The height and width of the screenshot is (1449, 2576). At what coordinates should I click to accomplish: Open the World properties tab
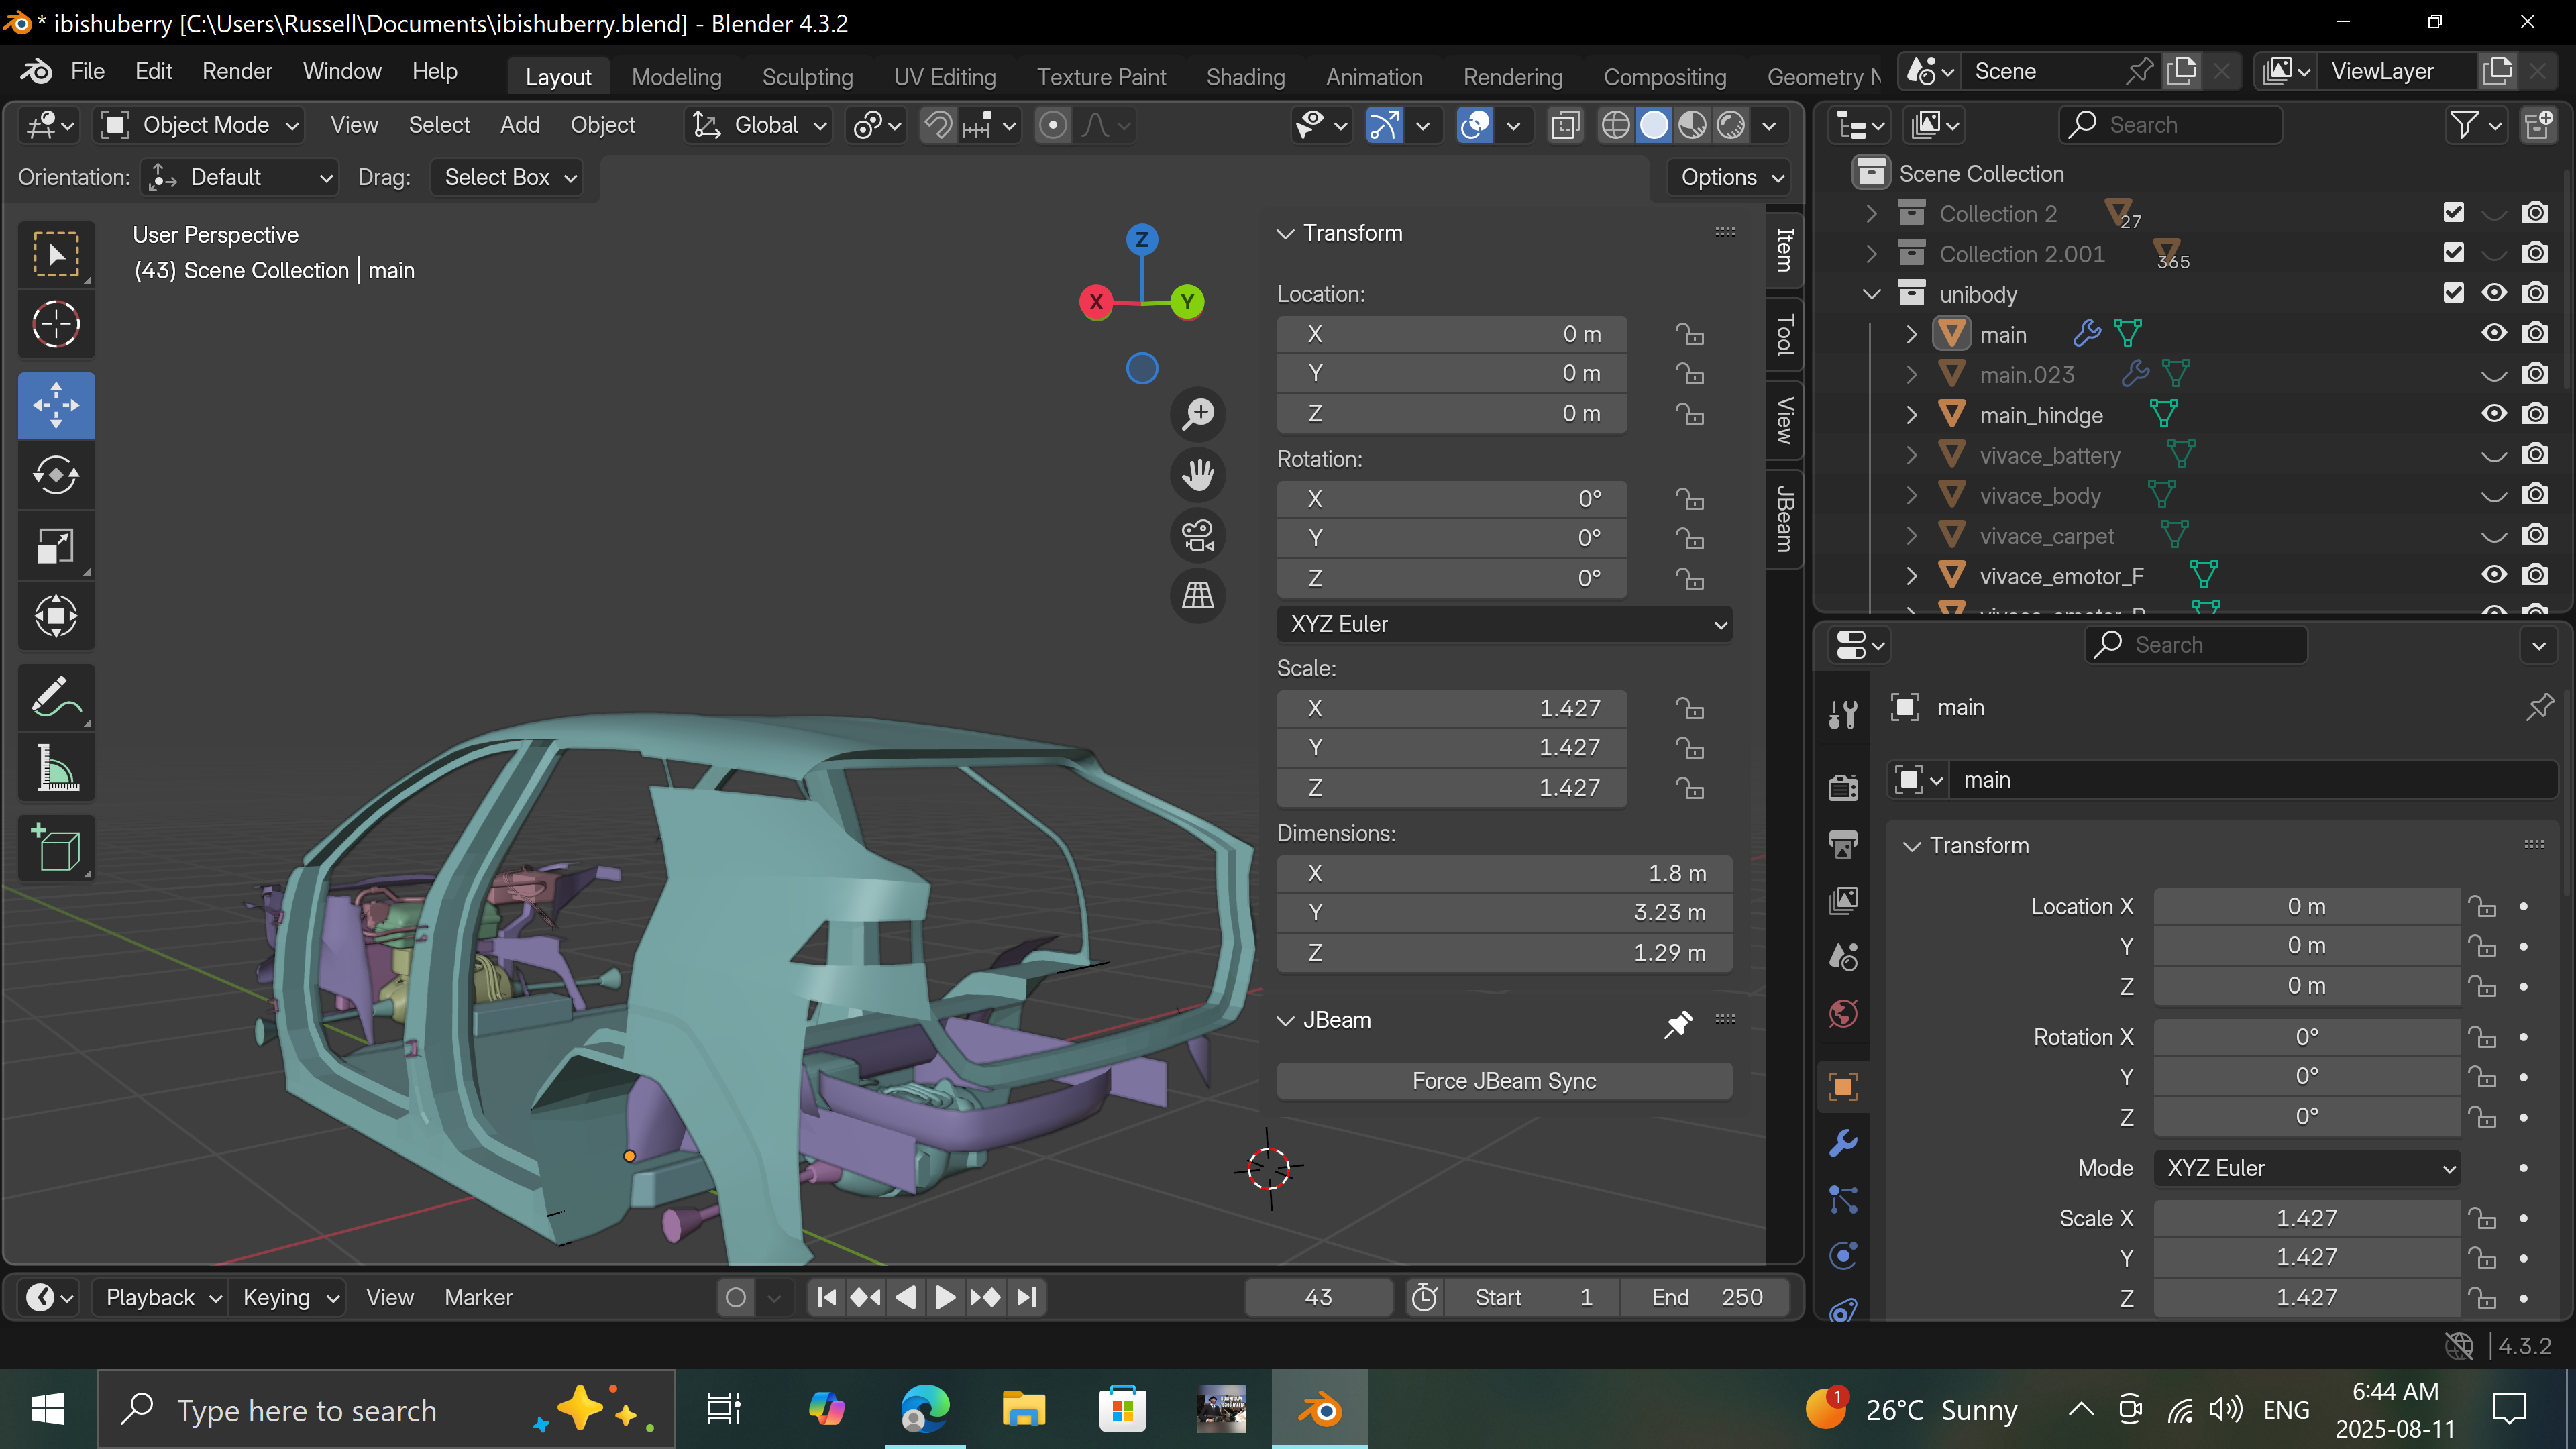(1843, 1014)
